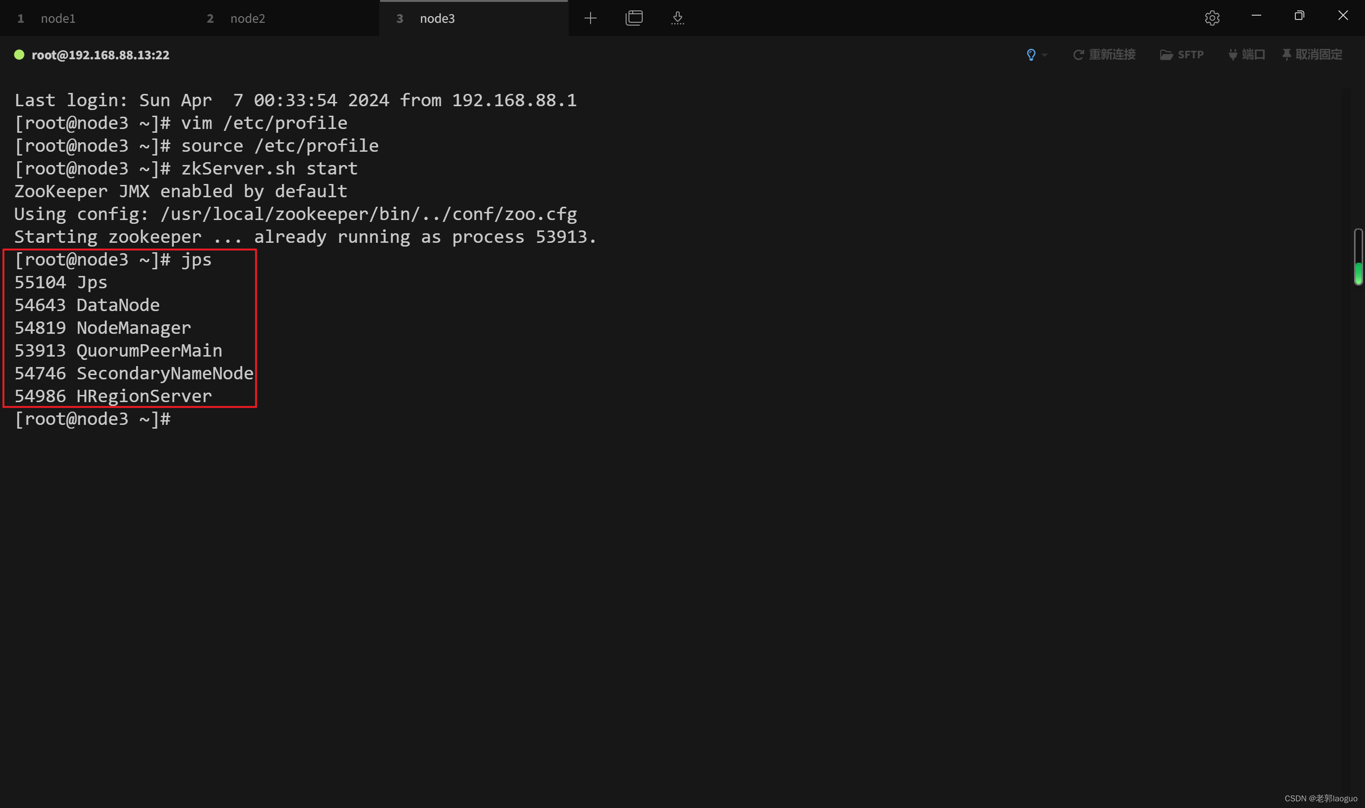The height and width of the screenshot is (808, 1365).
Task: Open new tab with plus icon
Action: tap(590, 18)
